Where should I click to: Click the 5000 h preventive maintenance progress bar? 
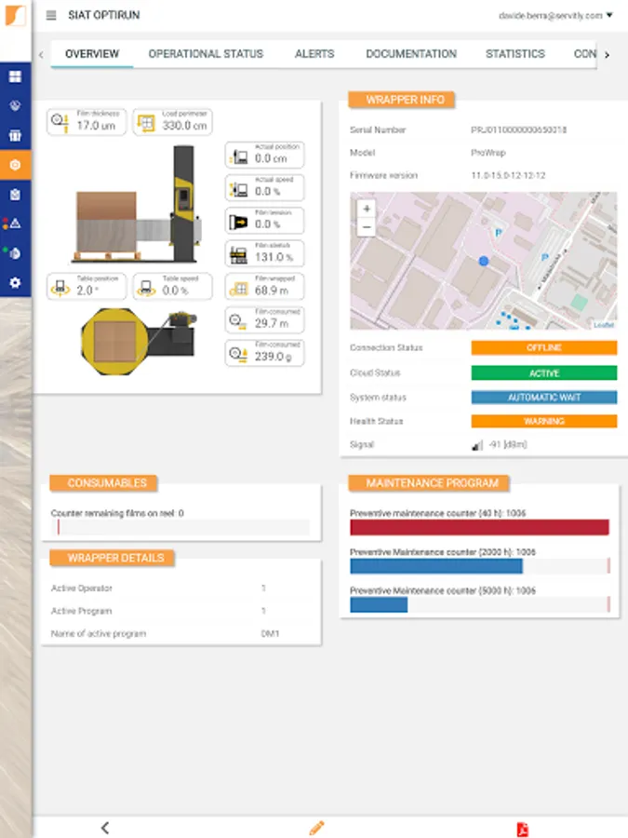point(479,604)
